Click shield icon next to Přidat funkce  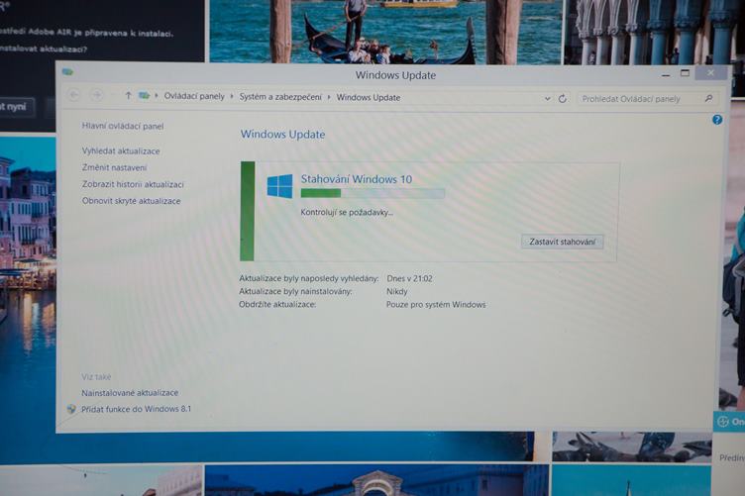tap(71, 409)
